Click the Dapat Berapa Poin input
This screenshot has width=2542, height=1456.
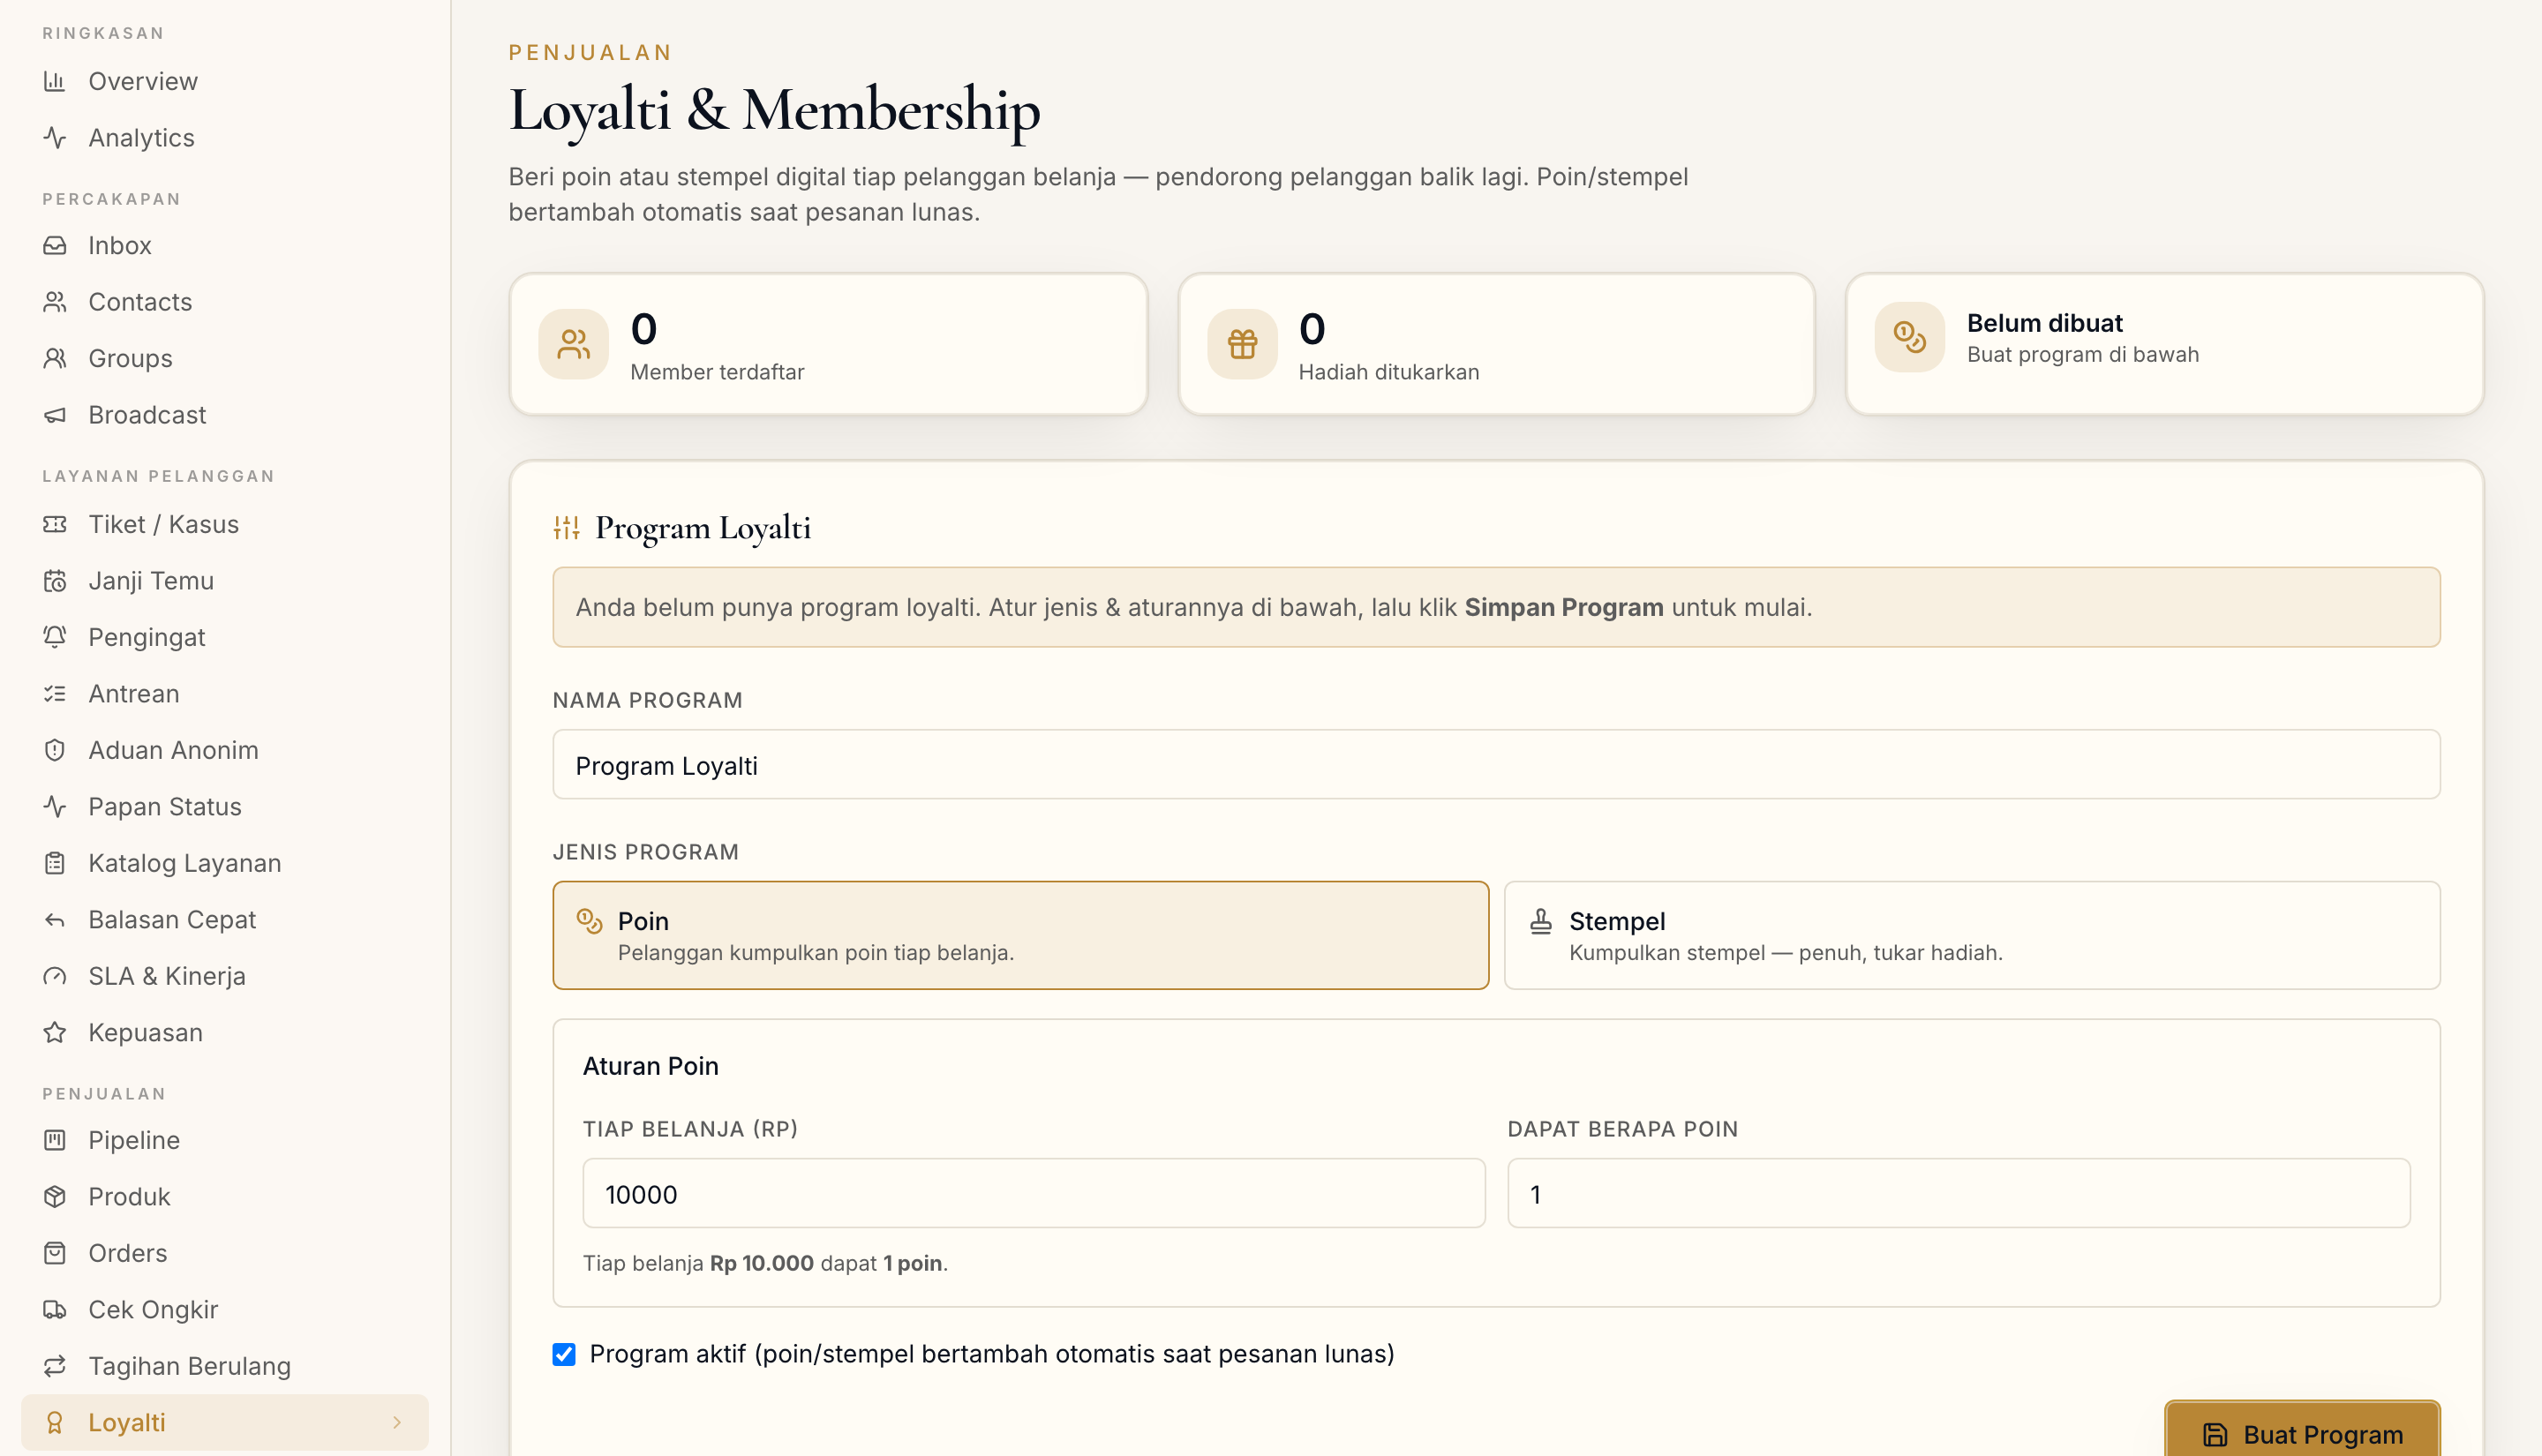pos(1958,1194)
